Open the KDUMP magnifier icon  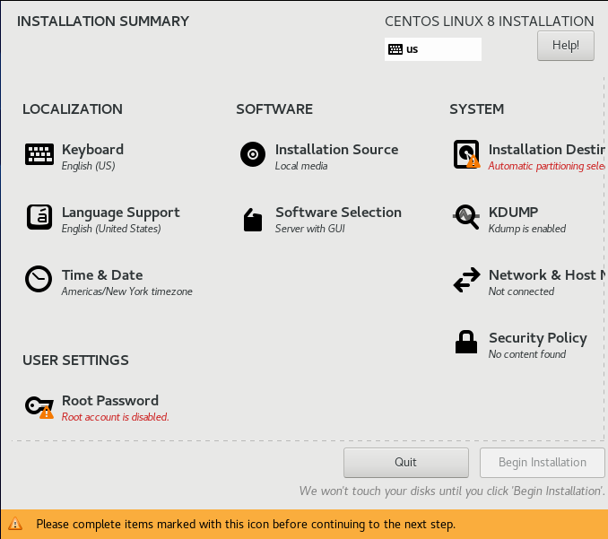pos(466,217)
